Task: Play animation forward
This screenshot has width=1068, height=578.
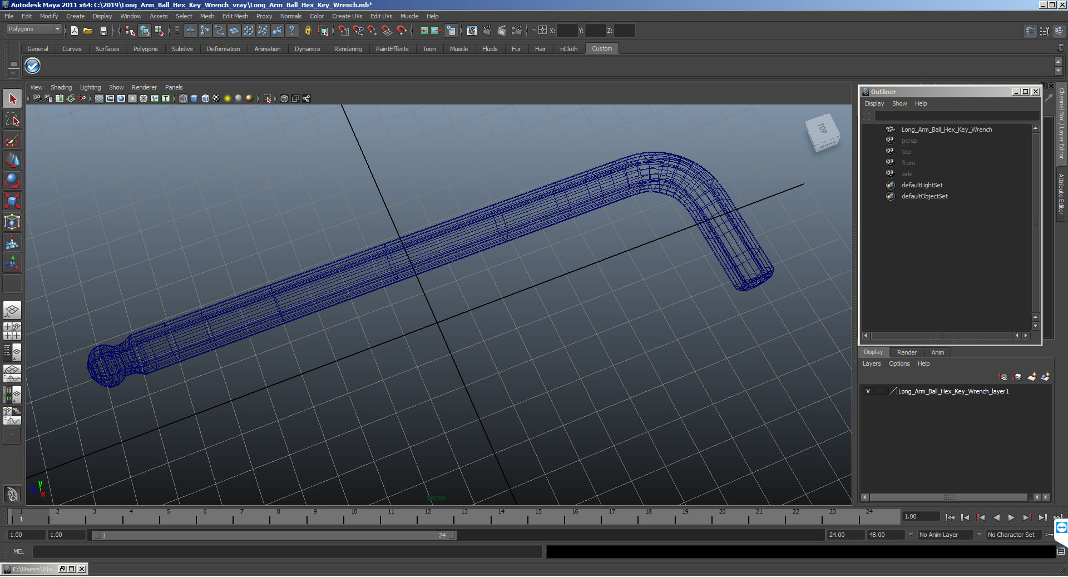Action: (1011, 517)
